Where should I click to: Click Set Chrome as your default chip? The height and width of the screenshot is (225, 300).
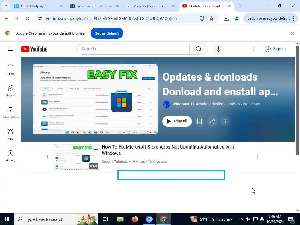(x=268, y=18)
